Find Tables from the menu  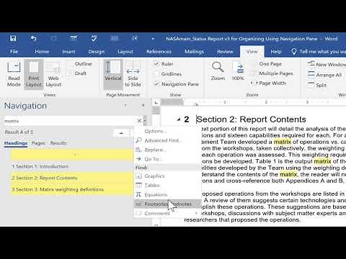pyautogui.click(x=167, y=185)
